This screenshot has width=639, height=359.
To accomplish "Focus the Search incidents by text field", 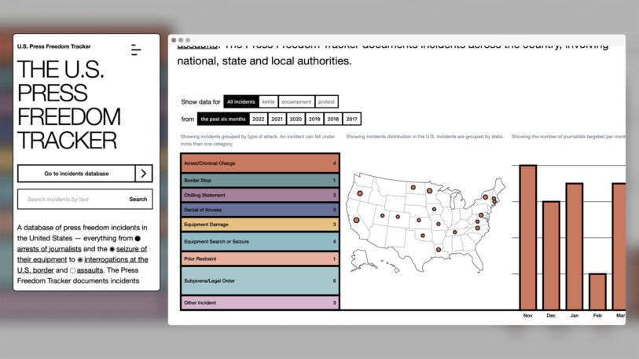I will [71, 200].
